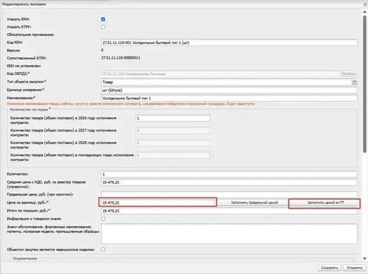Screen dimensions: 368x274
Task: Click Заполнить ценой из РТ button
Action: (x=324, y=203)
